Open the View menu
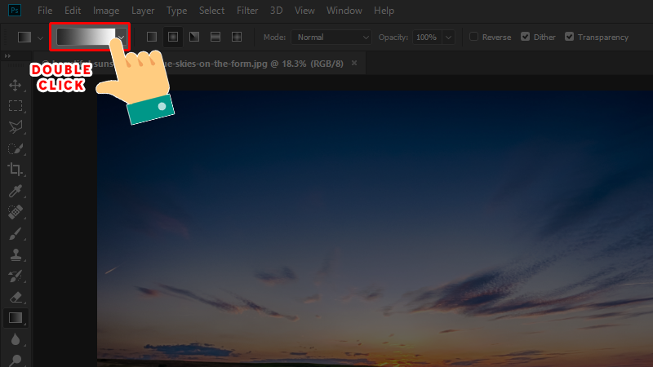 [x=304, y=11]
